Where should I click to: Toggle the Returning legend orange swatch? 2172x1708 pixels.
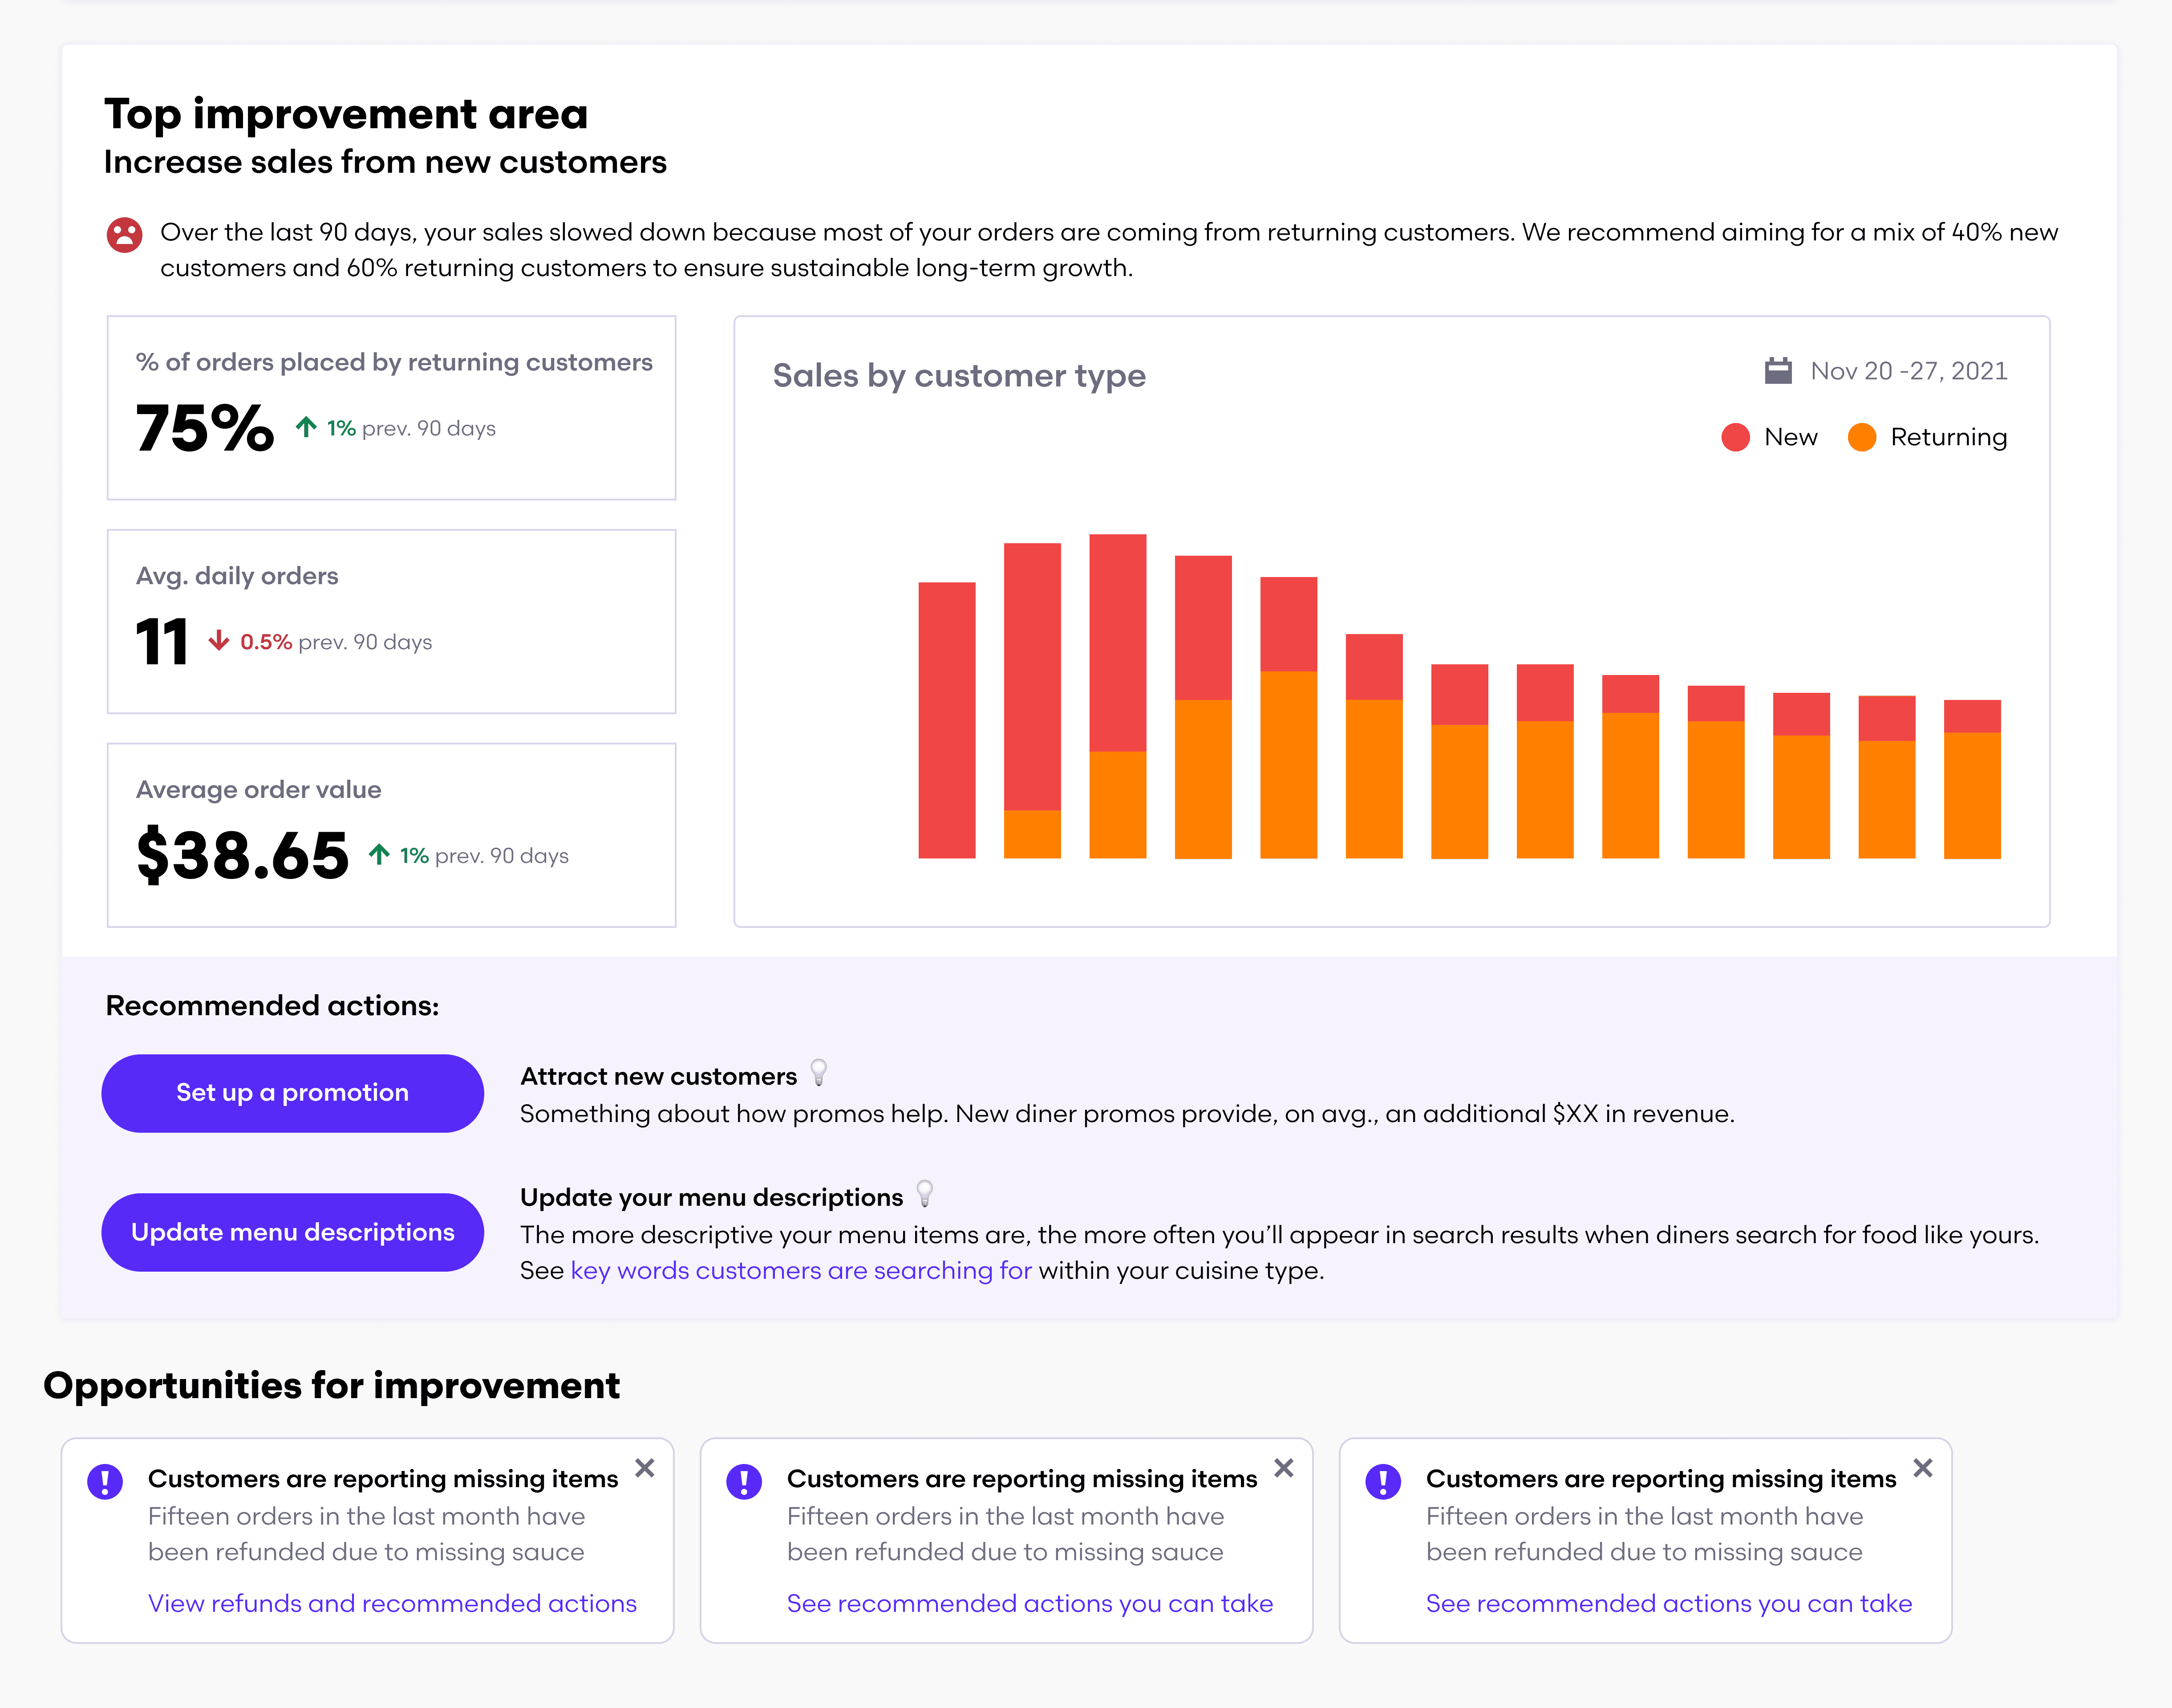tap(1861, 437)
